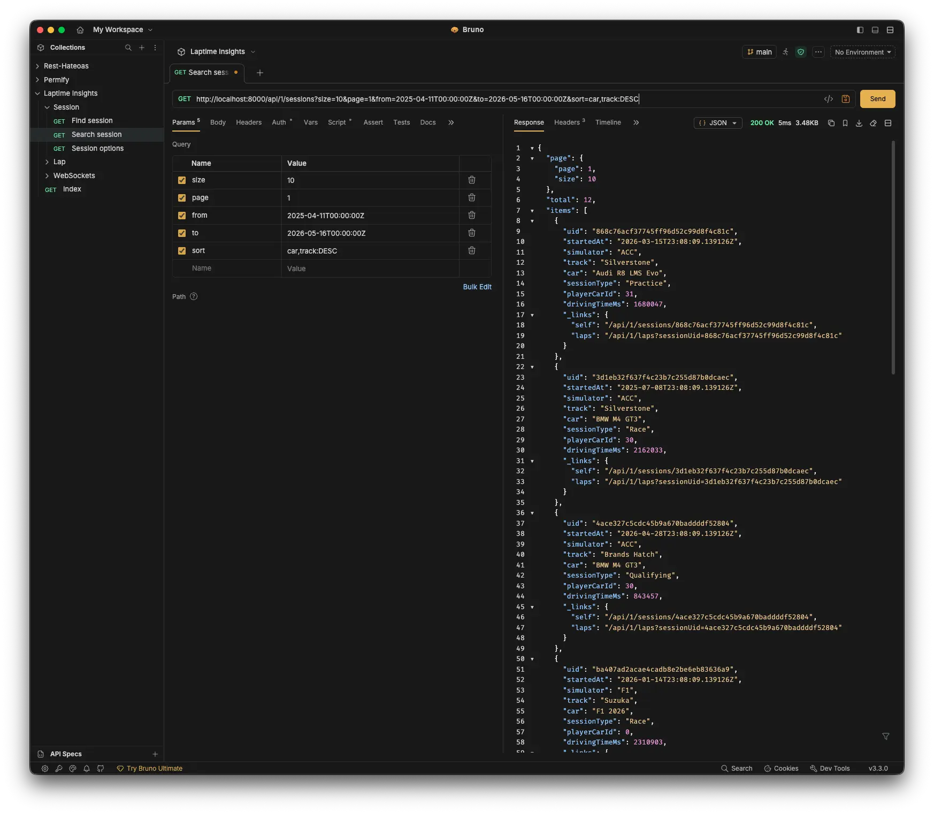Viewport: 934px width, 814px height.
Task: Click the request URL input field
Action: point(506,99)
